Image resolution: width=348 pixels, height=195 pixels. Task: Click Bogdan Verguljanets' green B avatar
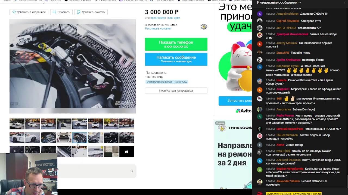coord(260,170)
